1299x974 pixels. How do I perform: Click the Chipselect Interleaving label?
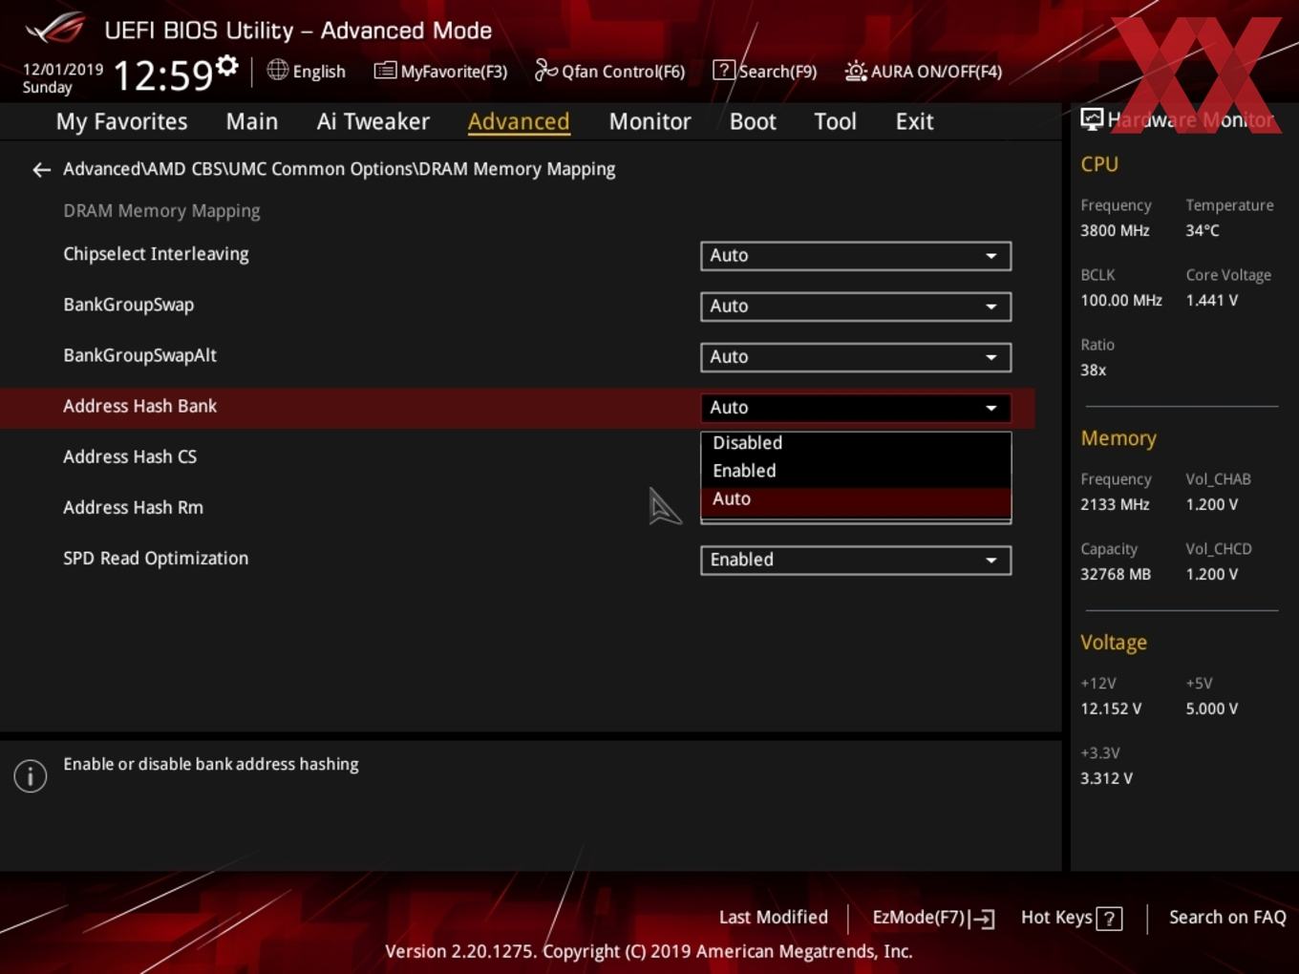(156, 254)
